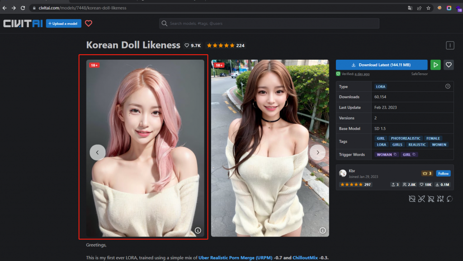The image size is (463, 261).
Task: Click the crossed-out brush icon
Action: coord(421,199)
